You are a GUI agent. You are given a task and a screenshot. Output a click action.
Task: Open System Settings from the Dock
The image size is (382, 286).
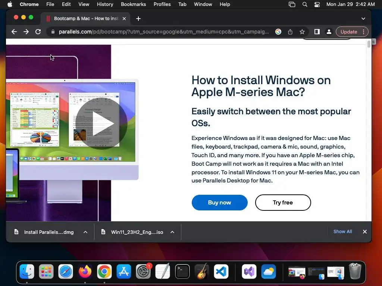click(x=143, y=271)
